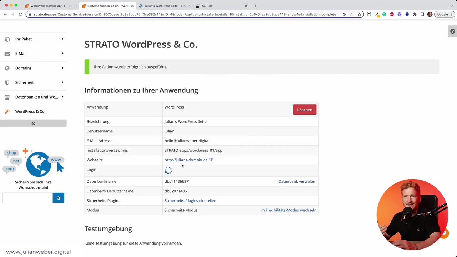Open the http://julians-domain.de link
The width and height of the screenshot is (457, 257).
(186, 160)
